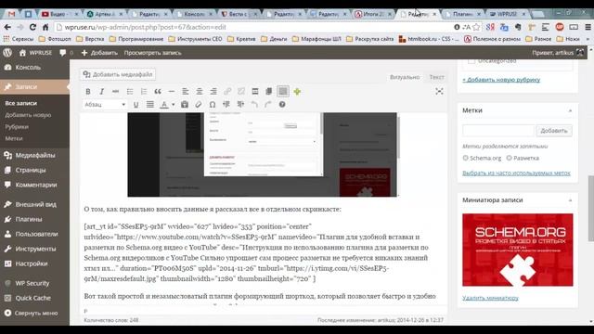Align text right
The height and width of the screenshot is (334, 594).
point(213,92)
